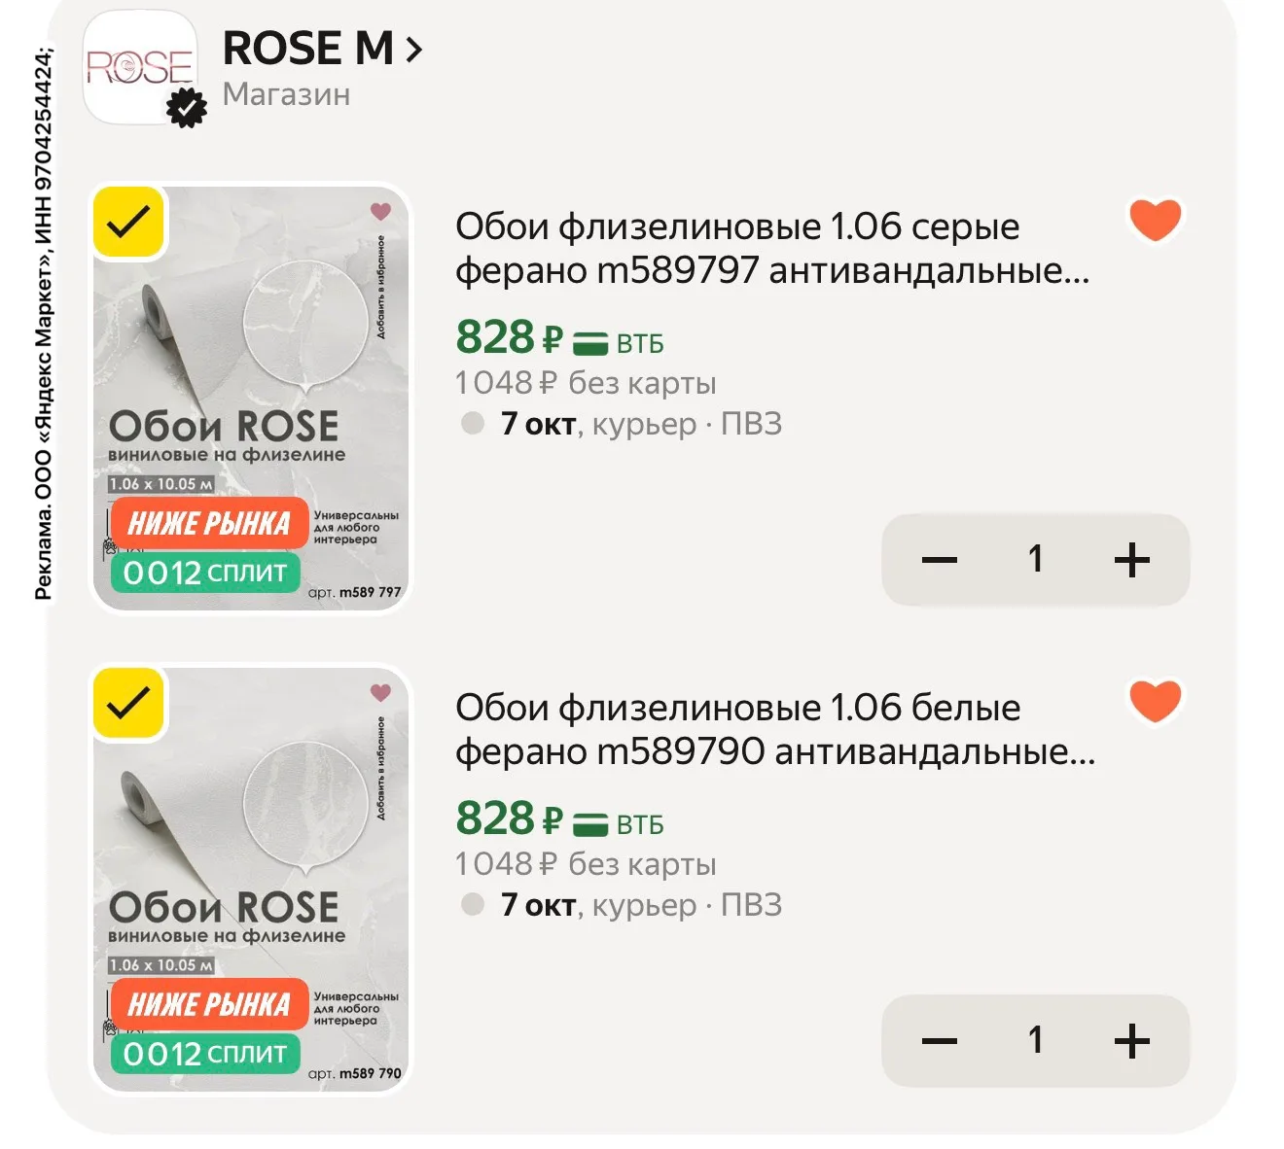Open grey wallpaper m589797 product title

click(x=772, y=248)
